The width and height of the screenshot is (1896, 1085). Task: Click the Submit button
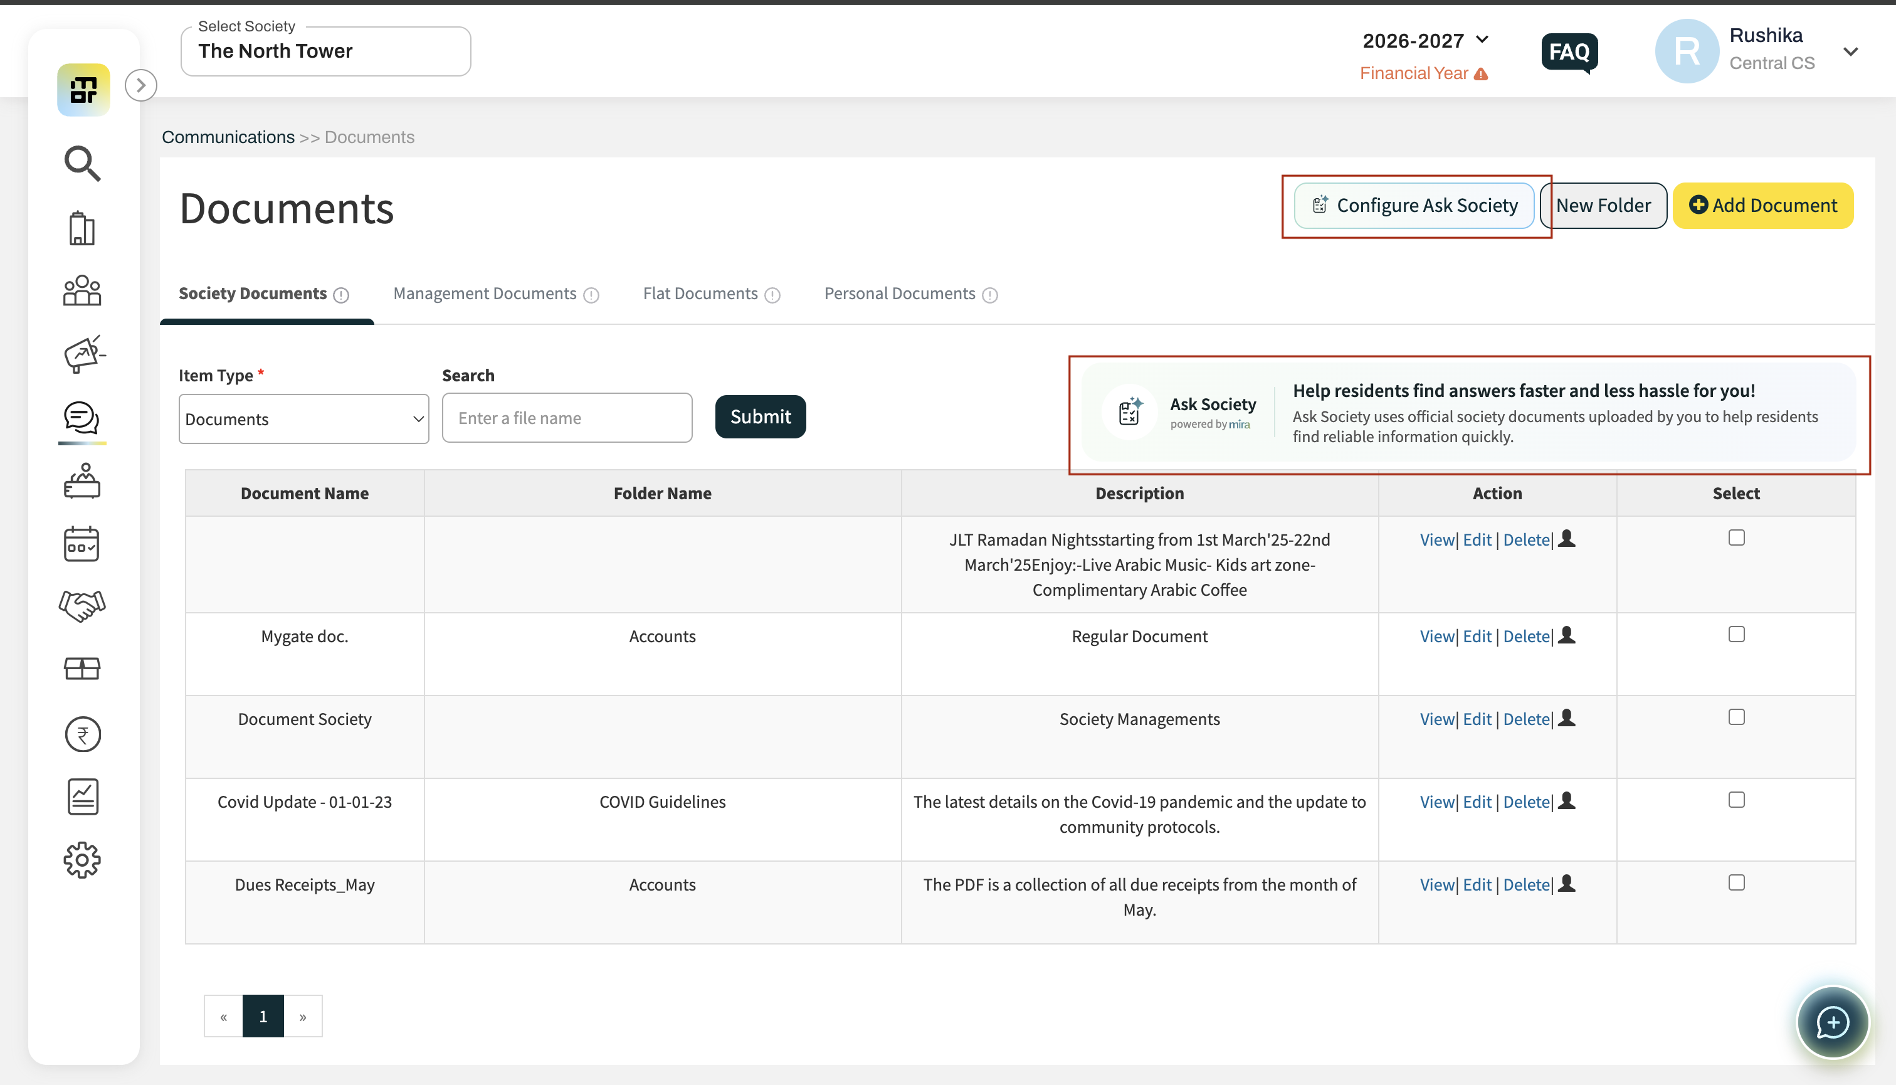761,416
